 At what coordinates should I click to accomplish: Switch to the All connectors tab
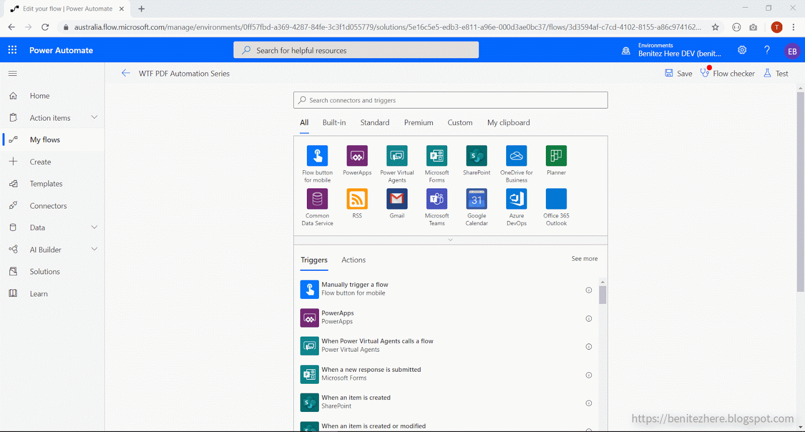point(304,123)
